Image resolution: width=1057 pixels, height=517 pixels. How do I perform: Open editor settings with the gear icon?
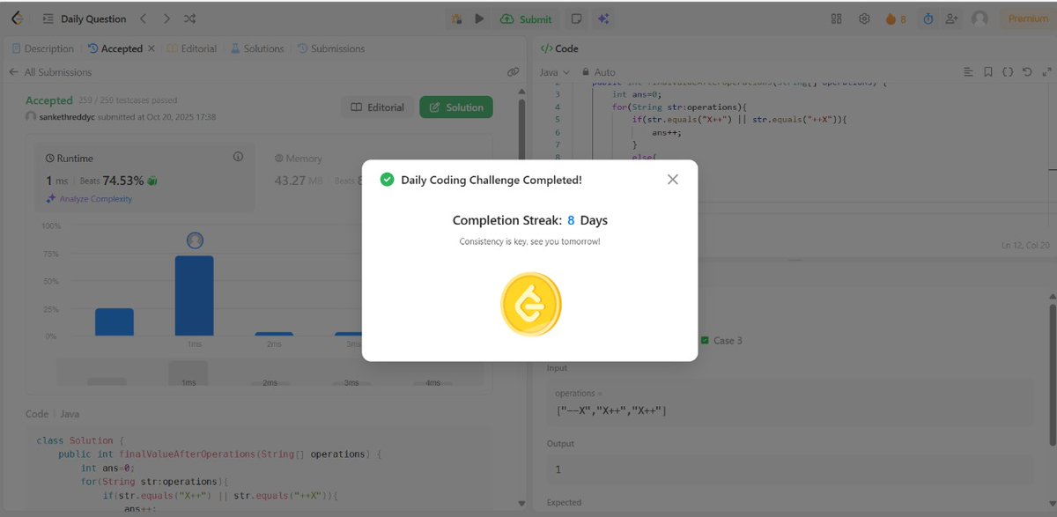[864, 18]
